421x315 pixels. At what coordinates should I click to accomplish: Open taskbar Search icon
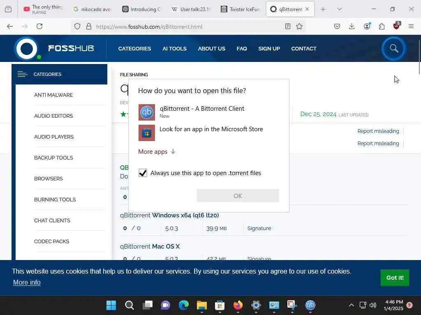point(130,305)
